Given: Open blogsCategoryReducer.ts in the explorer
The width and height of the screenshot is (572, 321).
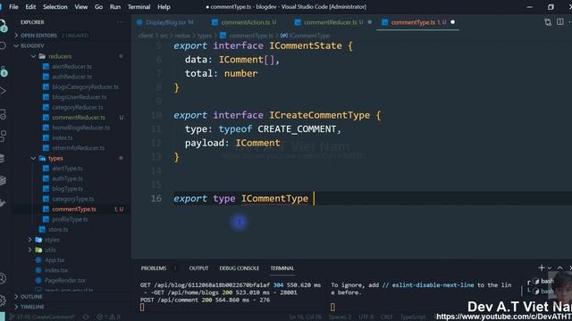Looking at the screenshot, I should tap(86, 87).
